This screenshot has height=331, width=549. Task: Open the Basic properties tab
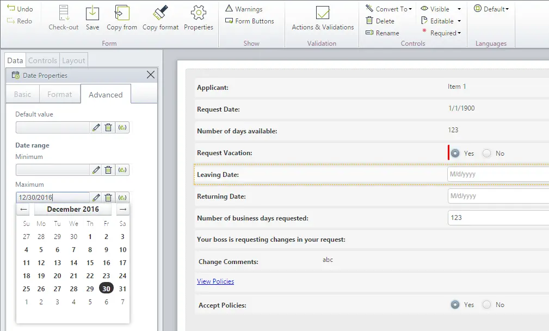click(x=23, y=94)
